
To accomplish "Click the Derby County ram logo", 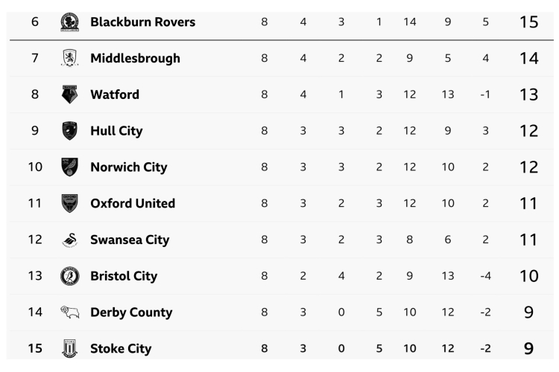I will [69, 312].
